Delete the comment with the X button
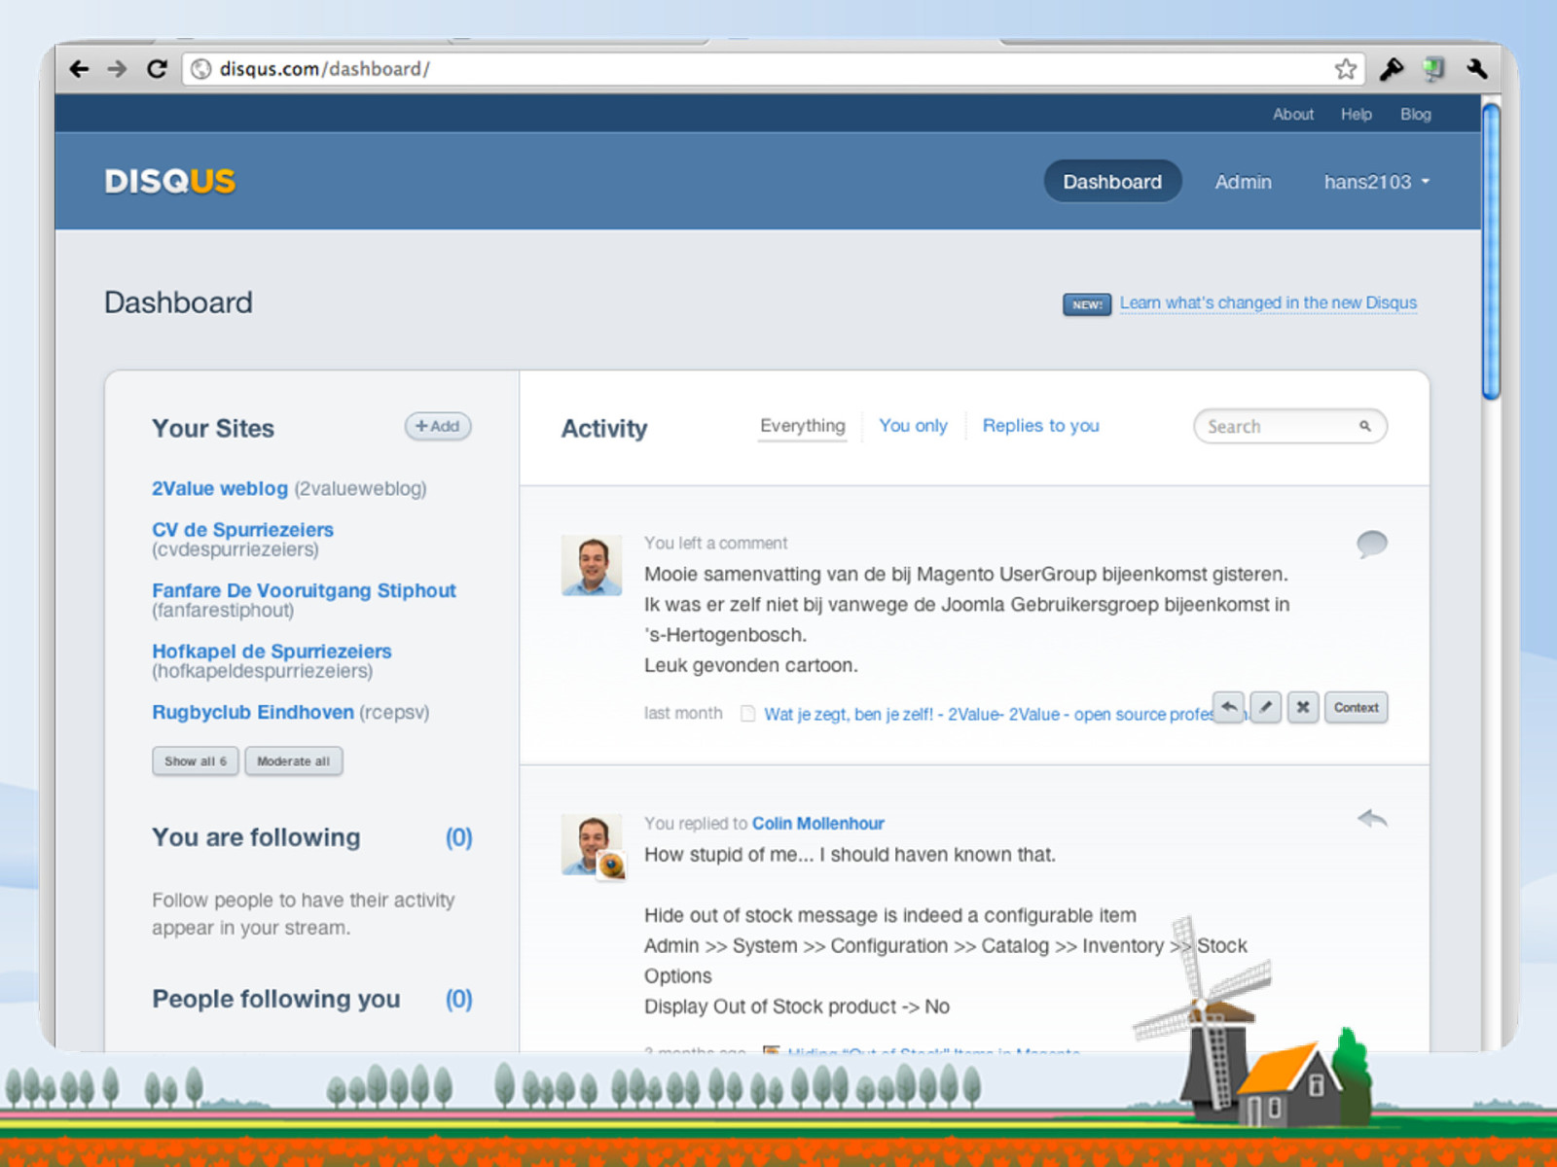This screenshot has height=1167, width=1557. tap(1303, 707)
